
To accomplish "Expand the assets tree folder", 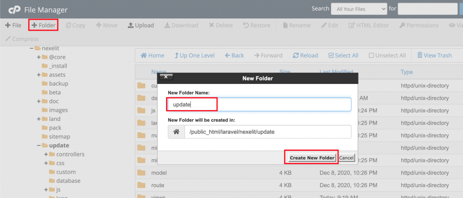I will coord(39,74).
